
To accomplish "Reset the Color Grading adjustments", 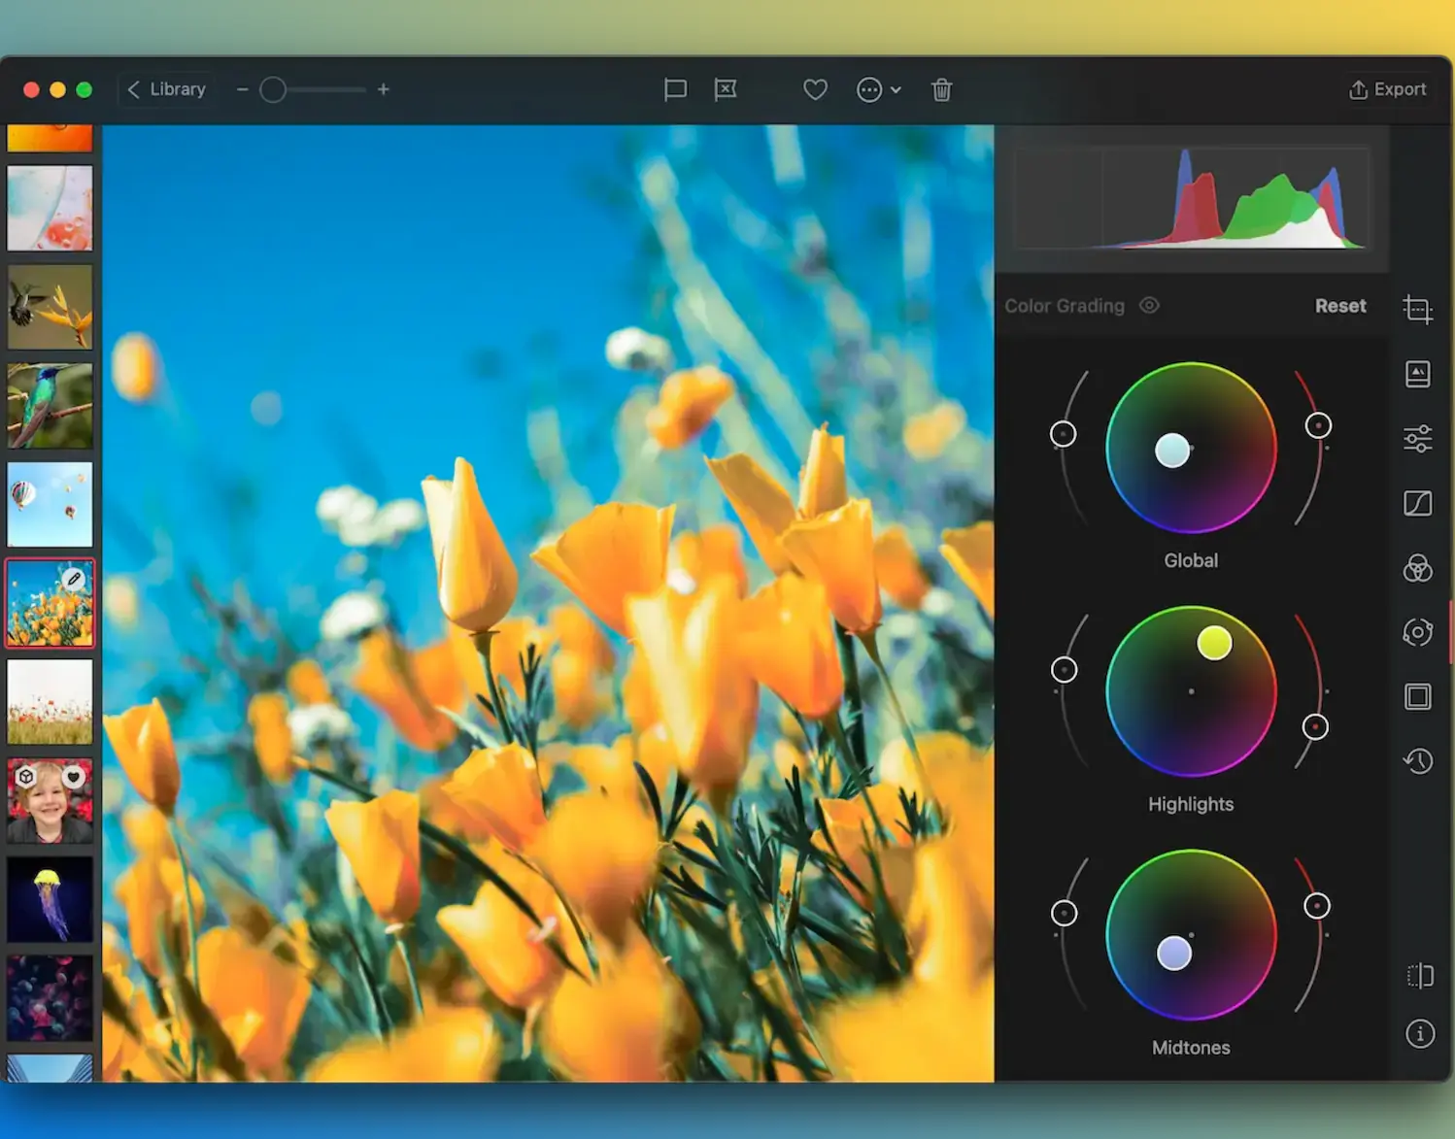I will (1339, 306).
